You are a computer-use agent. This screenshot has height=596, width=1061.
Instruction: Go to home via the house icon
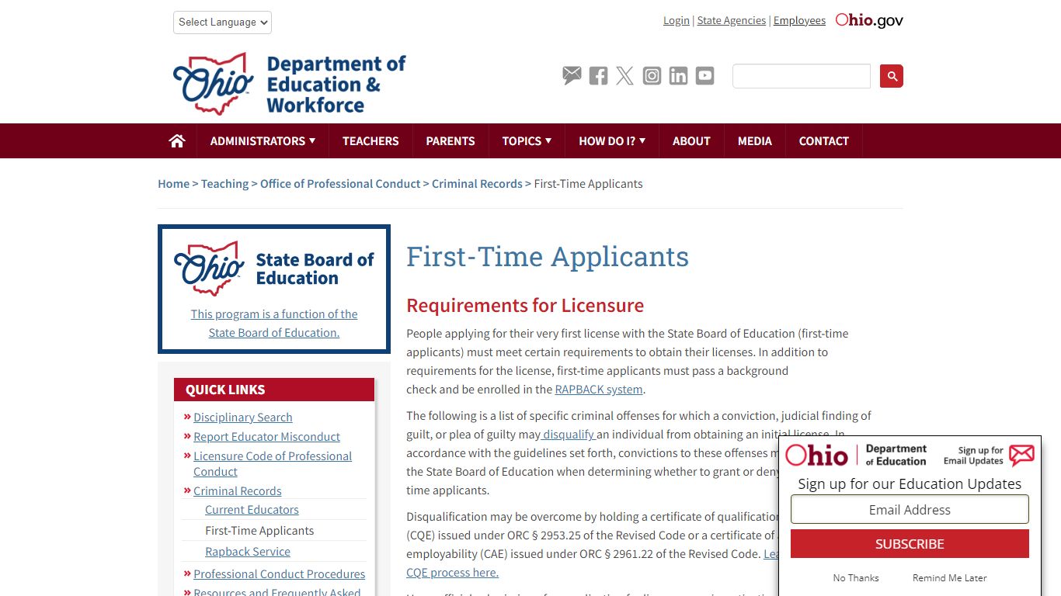pos(177,140)
